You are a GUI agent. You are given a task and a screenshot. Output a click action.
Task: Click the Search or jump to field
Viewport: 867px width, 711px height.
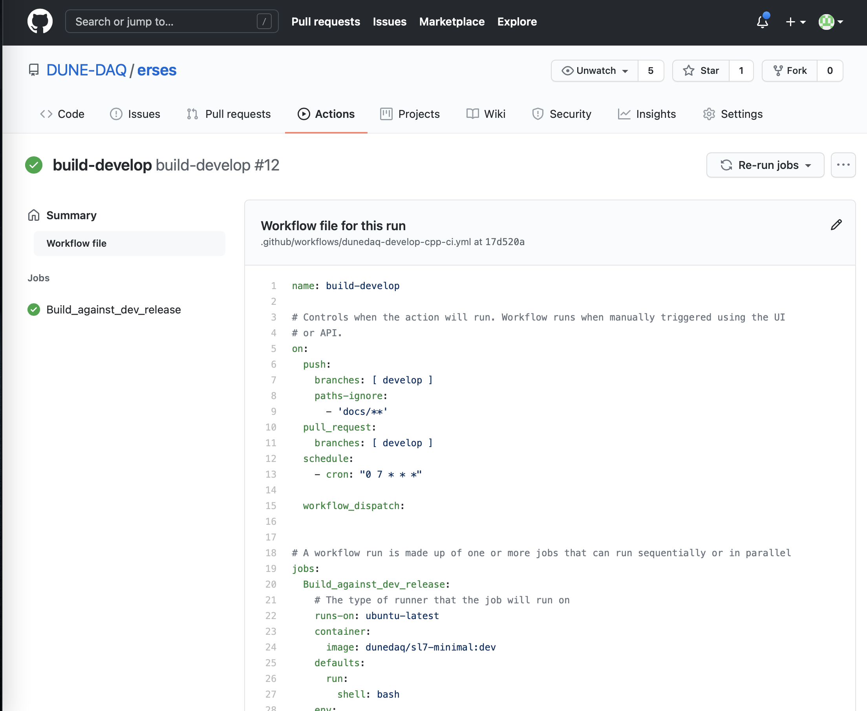click(x=164, y=22)
